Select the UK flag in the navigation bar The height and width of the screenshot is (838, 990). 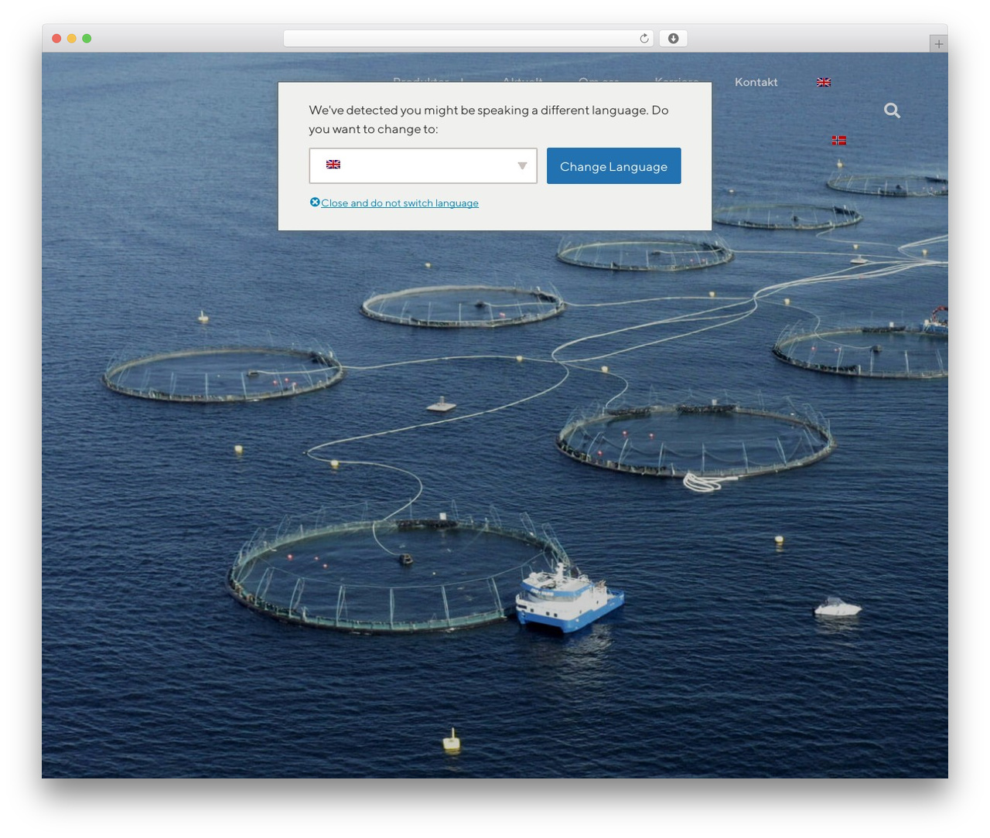(824, 82)
